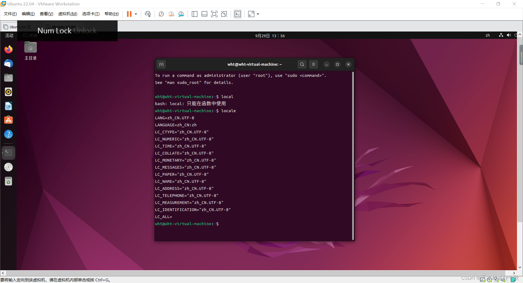Minimize the terminal window
523x283 pixels.
[327, 64]
